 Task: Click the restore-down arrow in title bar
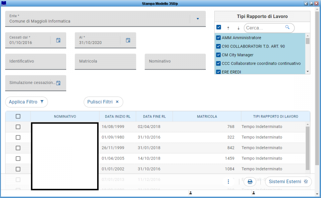coord(306,4)
